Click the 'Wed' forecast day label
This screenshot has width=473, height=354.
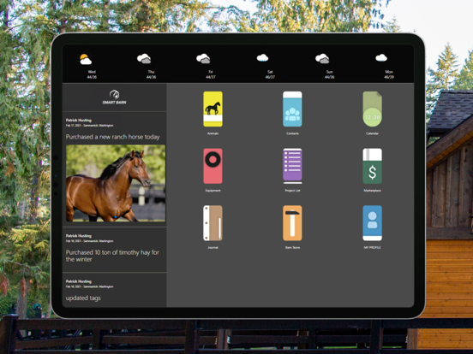(92, 72)
